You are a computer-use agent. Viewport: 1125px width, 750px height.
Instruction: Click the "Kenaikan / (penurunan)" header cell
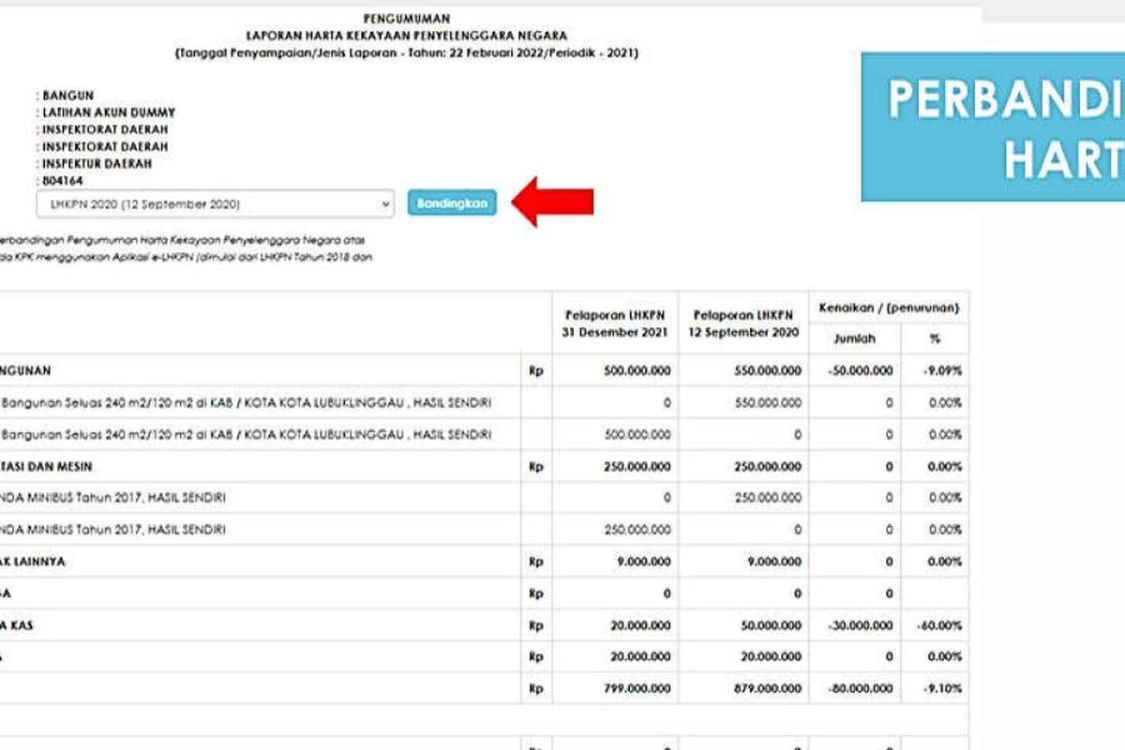[889, 306]
